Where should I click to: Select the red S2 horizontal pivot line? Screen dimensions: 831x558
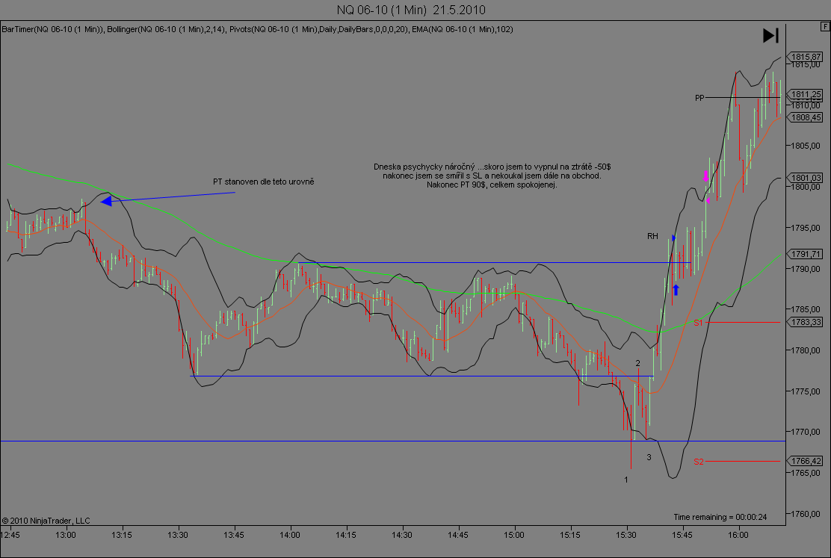(x=743, y=462)
